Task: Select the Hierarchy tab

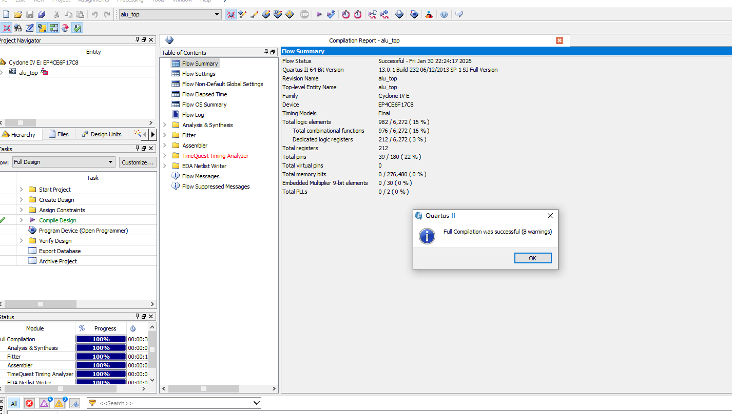Action: pos(19,134)
